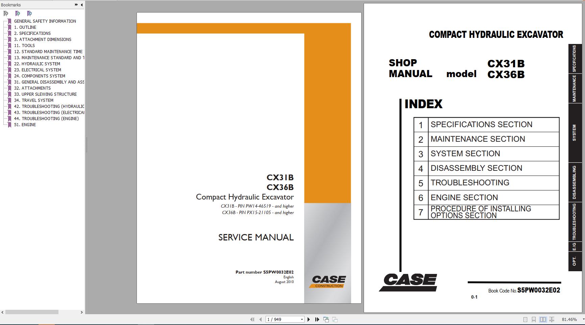585x325 pixels.
Task: Go to the first page
Action: (x=252, y=319)
